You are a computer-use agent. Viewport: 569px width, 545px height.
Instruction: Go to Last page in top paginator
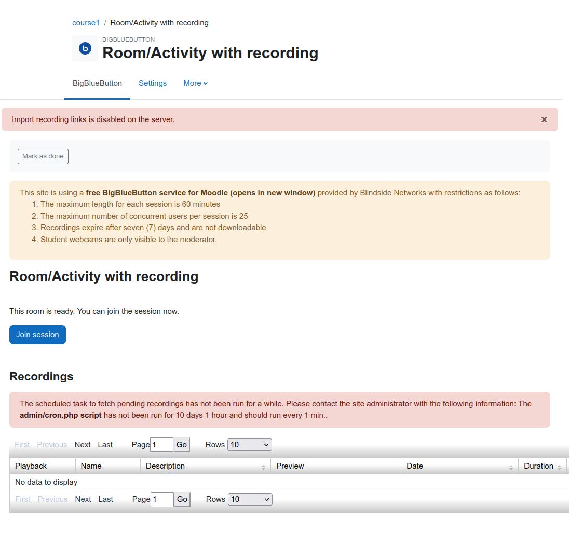click(105, 445)
